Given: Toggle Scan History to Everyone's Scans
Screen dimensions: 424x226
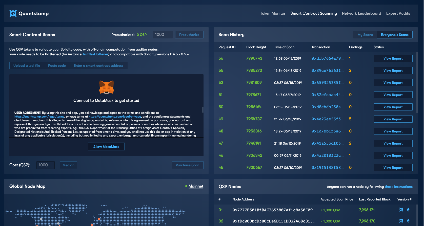Looking at the screenshot, I should (395, 35).
